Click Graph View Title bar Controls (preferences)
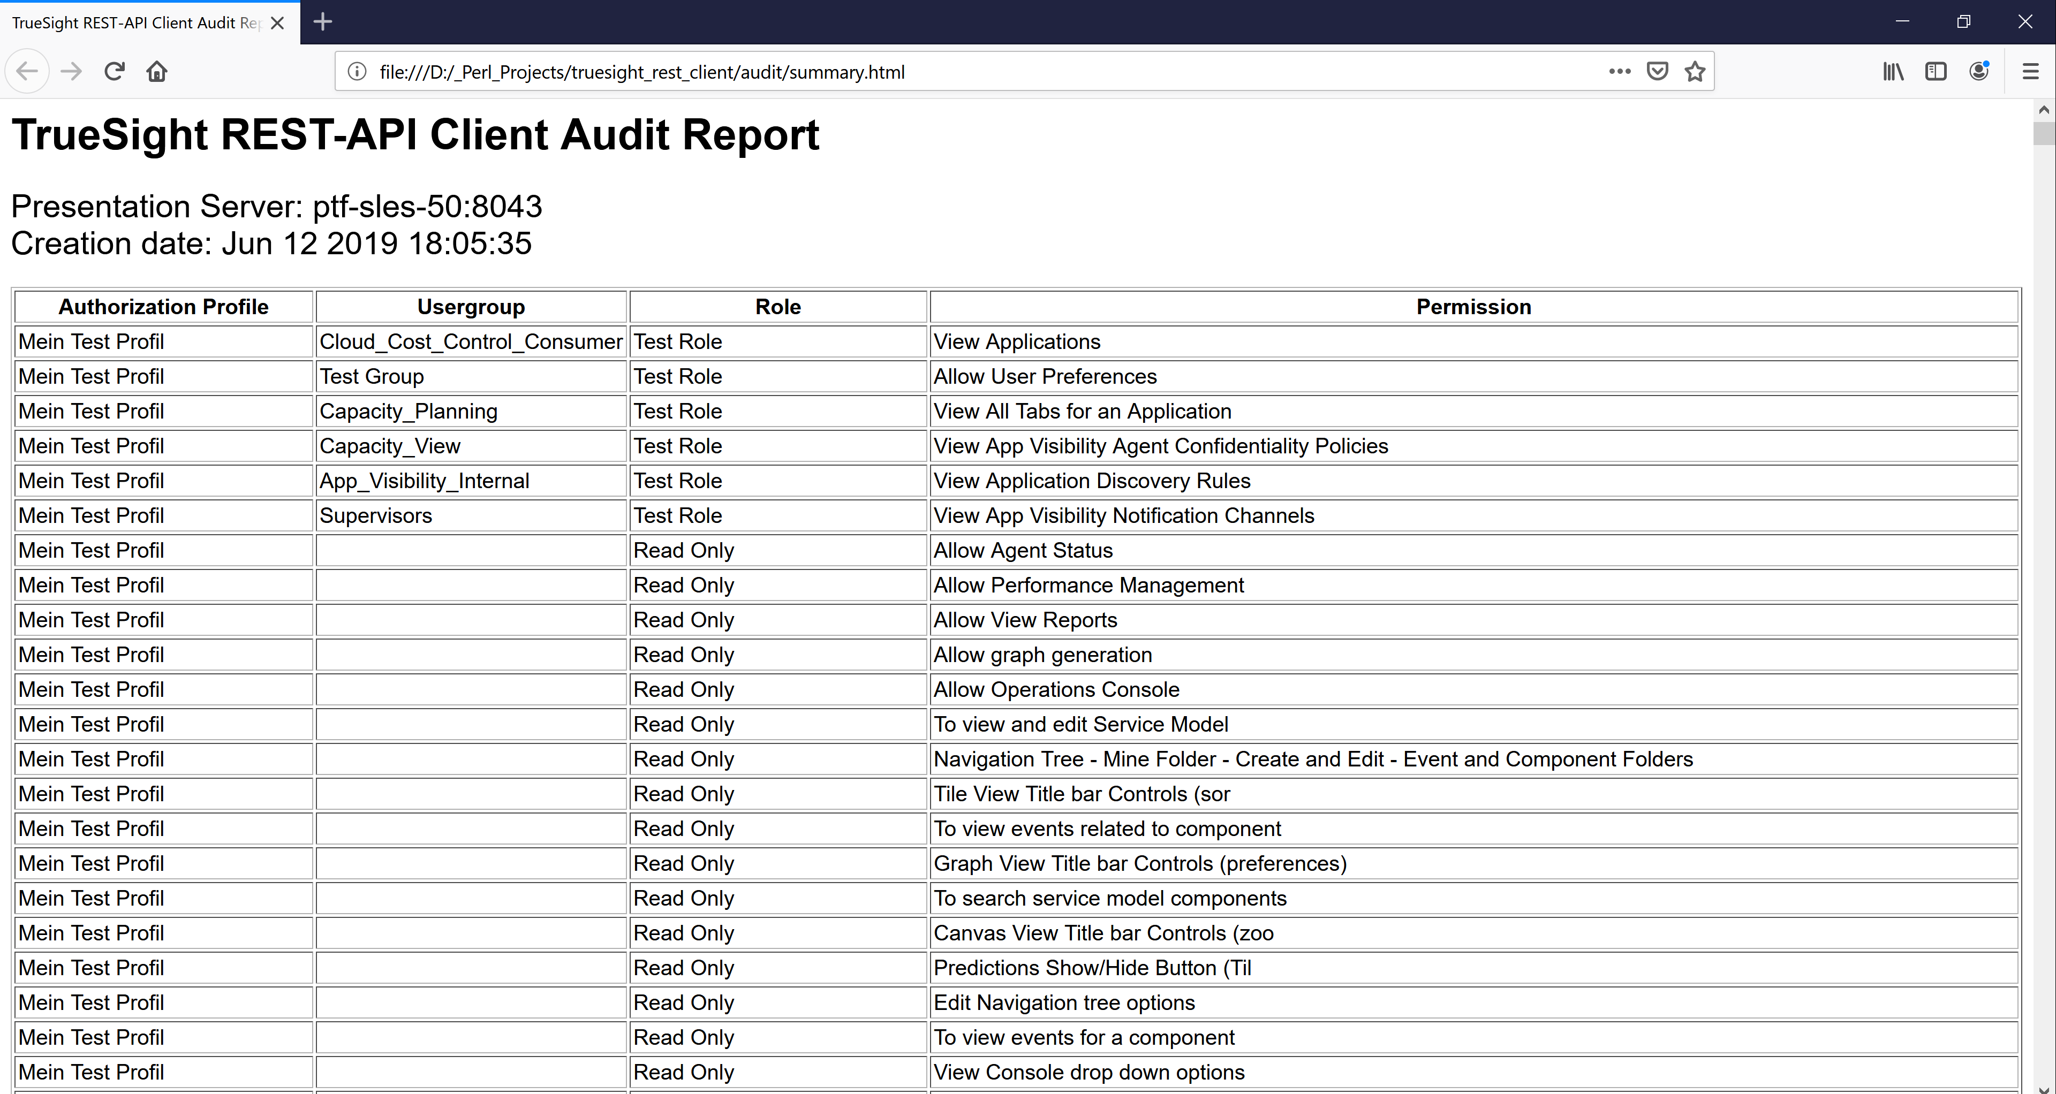Viewport: 2056px width, 1094px height. pos(1473,863)
